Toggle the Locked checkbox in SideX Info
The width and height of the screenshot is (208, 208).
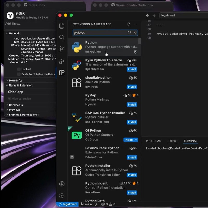(19, 69)
